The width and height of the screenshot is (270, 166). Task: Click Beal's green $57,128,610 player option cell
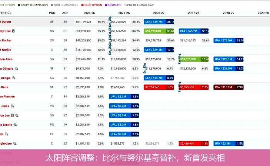click(159, 31)
